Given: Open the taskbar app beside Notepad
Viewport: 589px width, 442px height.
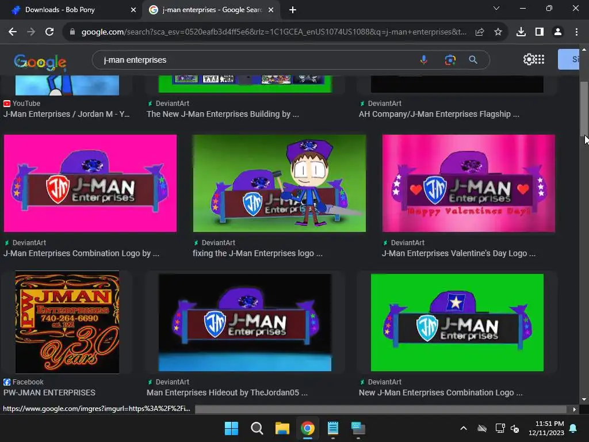Looking at the screenshot, I should coord(358,428).
